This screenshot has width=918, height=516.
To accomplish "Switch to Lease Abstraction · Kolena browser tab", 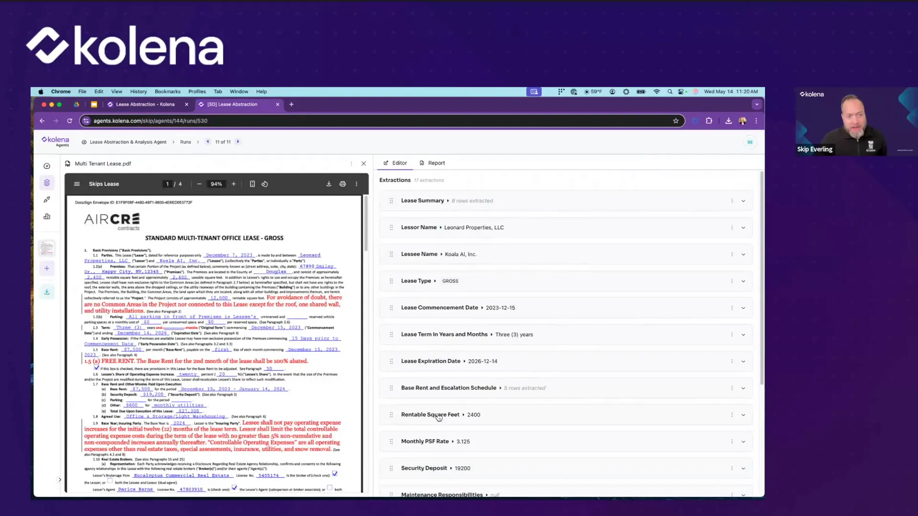I will coord(145,104).
